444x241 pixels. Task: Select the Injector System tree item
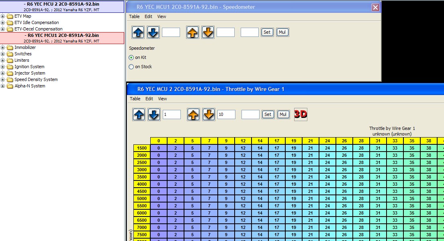click(x=30, y=73)
